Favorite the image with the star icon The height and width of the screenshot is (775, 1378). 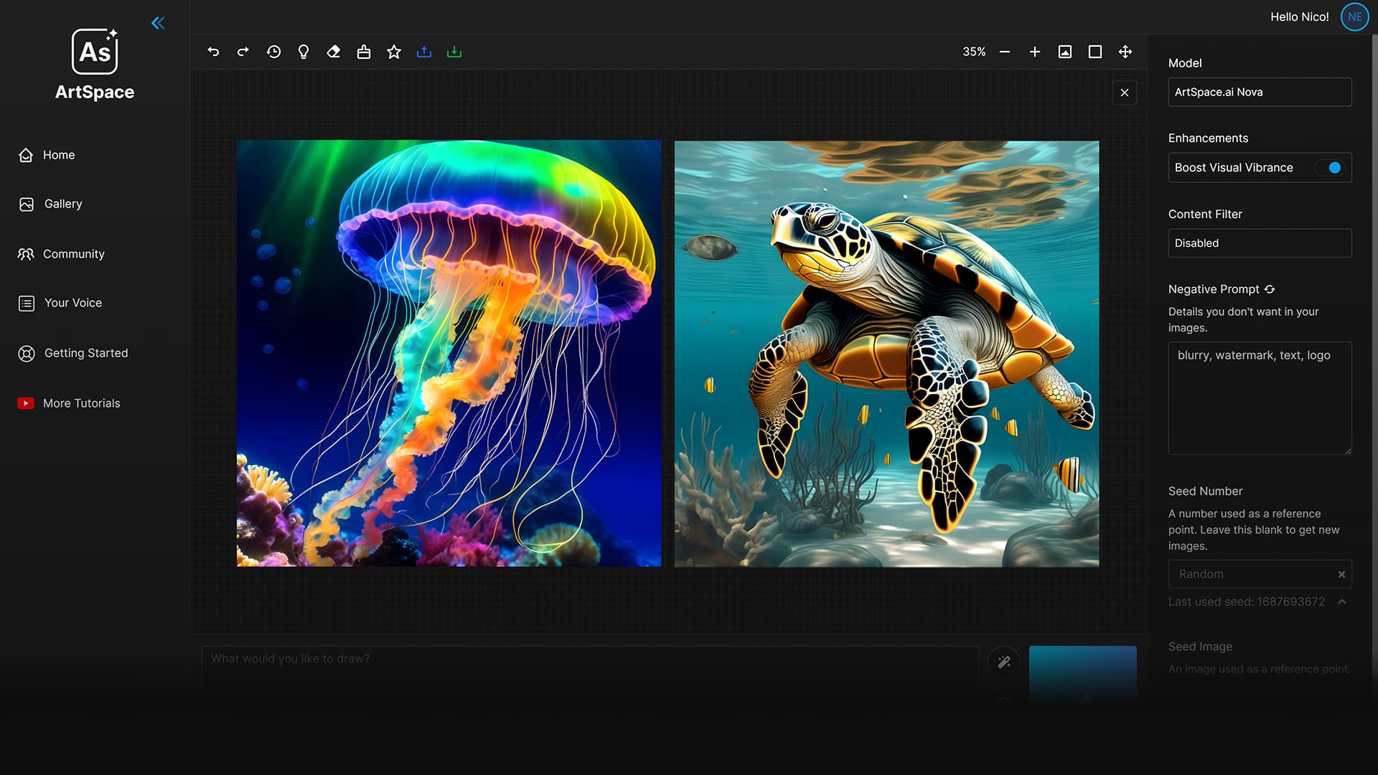393,52
